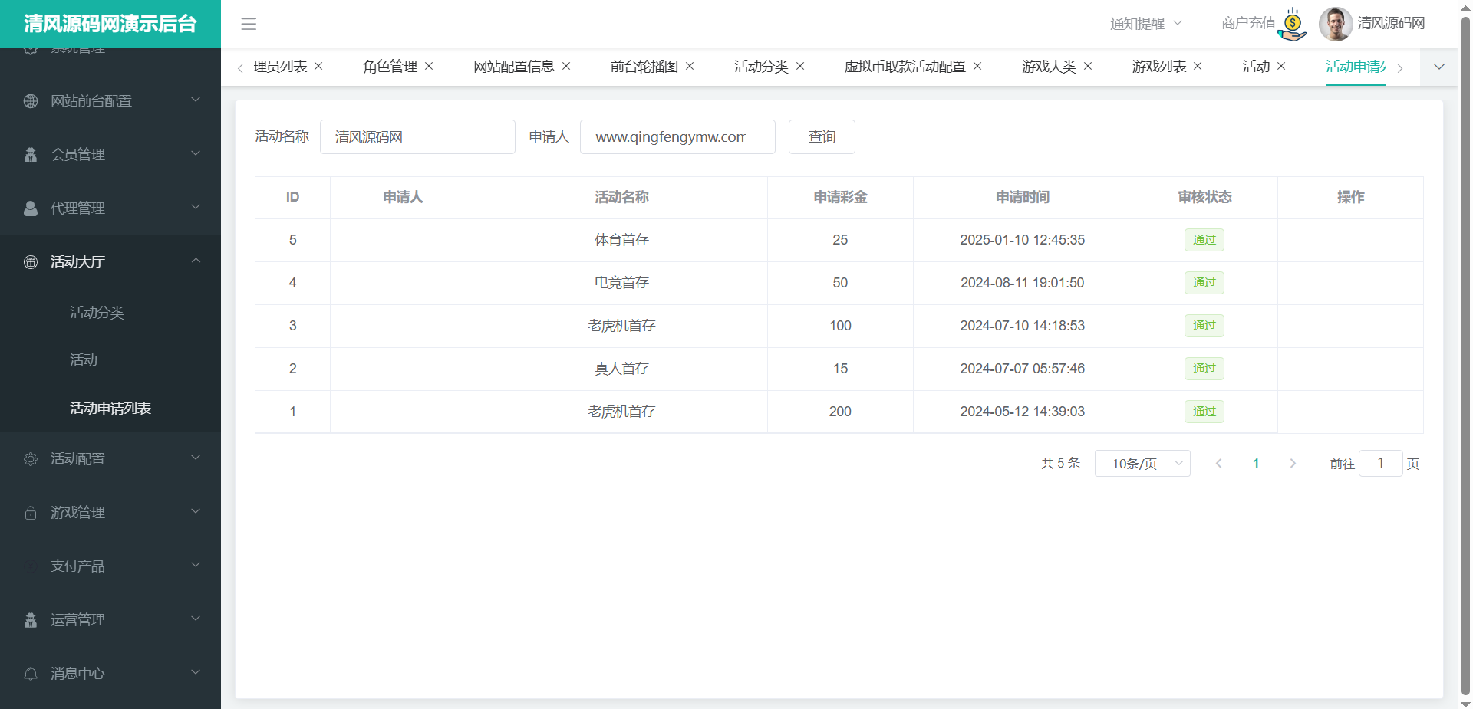The image size is (1473, 709).
Task: Click the next page arrow in pagination
Action: [x=1293, y=464]
